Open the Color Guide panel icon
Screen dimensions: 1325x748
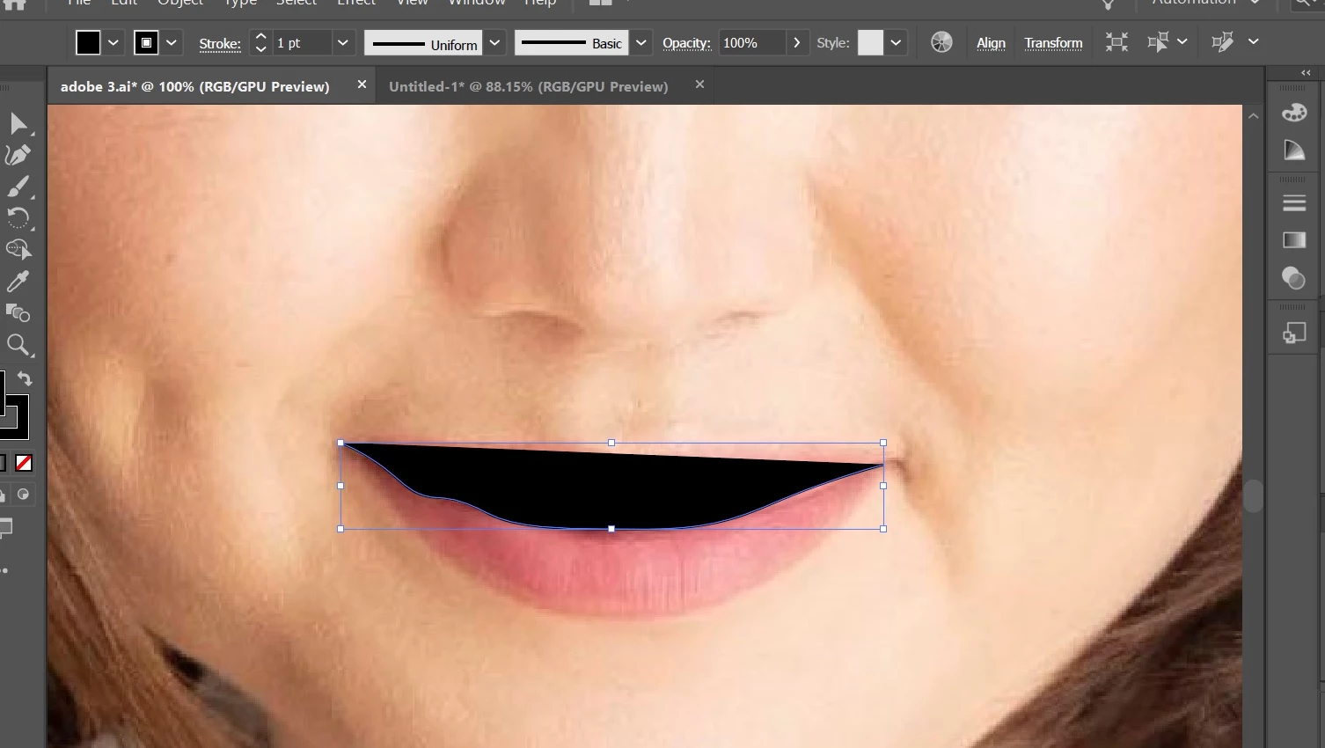click(x=1294, y=150)
